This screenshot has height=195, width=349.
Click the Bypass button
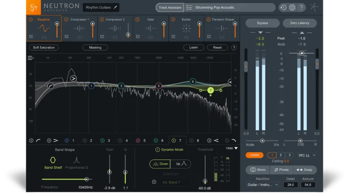tap(262, 23)
